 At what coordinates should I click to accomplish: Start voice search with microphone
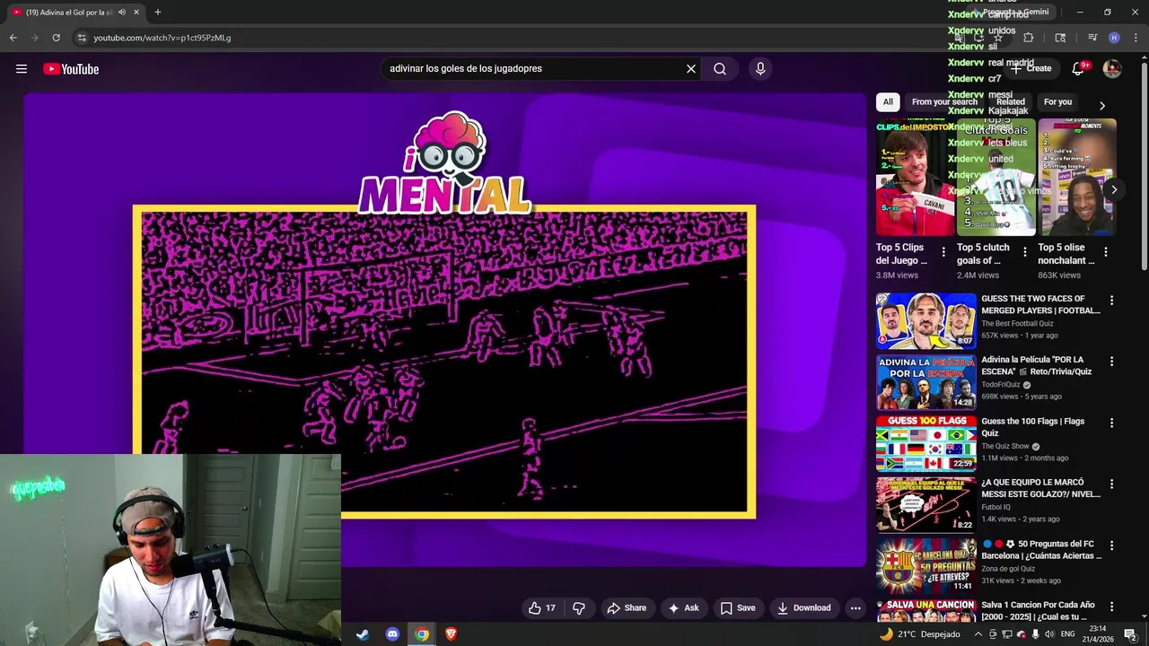(x=760, y=68)
